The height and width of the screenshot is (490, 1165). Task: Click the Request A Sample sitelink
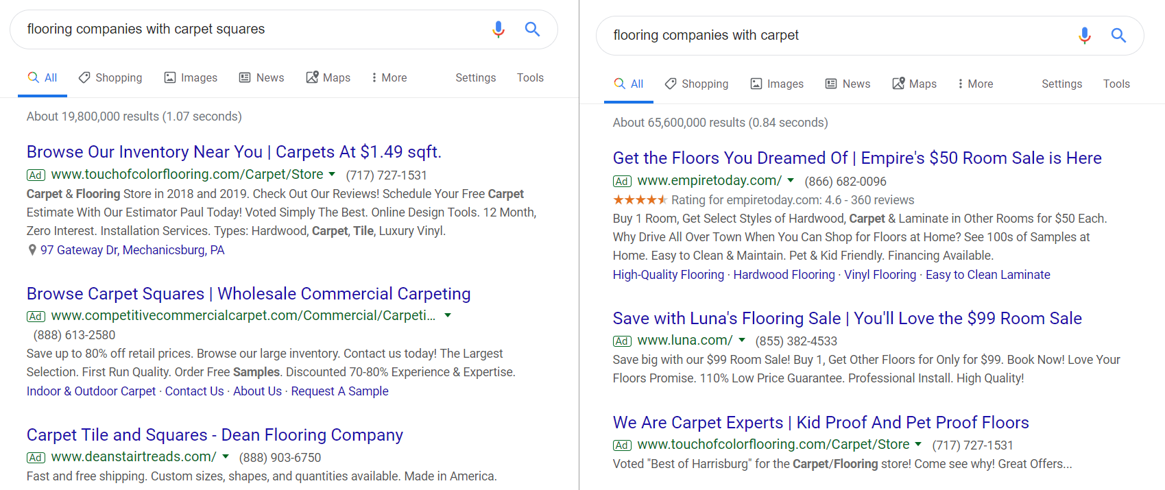339,391
